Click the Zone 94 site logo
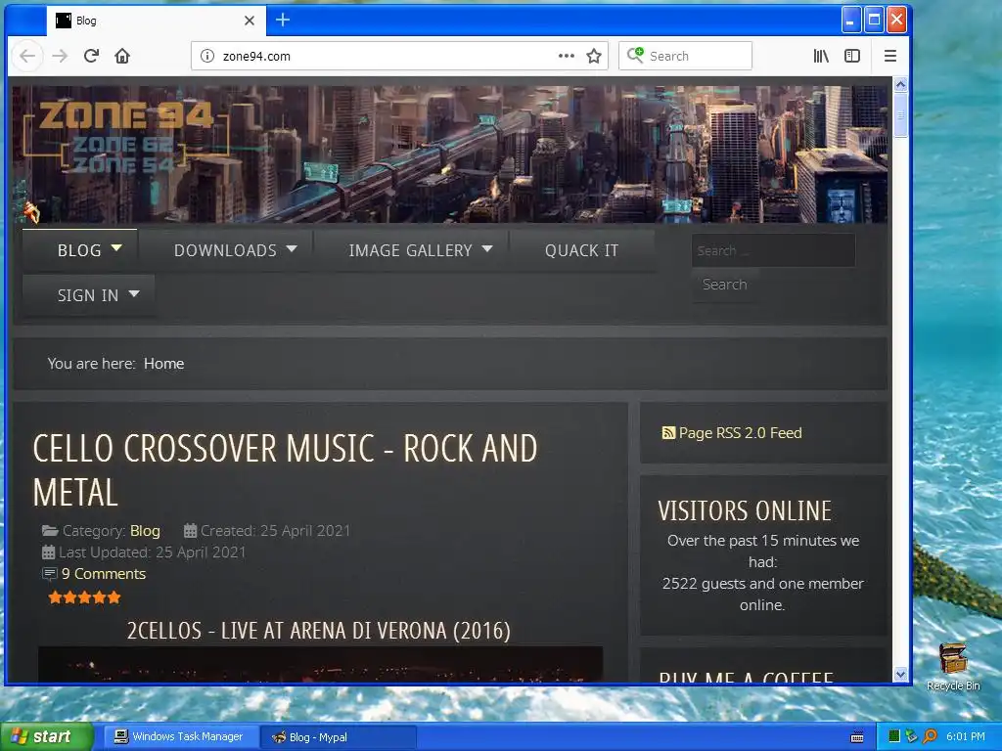This screenshot has height=751, width=1002. (x=126, y=137)
